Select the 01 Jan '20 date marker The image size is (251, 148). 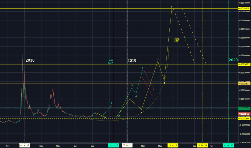coord(228,145)
